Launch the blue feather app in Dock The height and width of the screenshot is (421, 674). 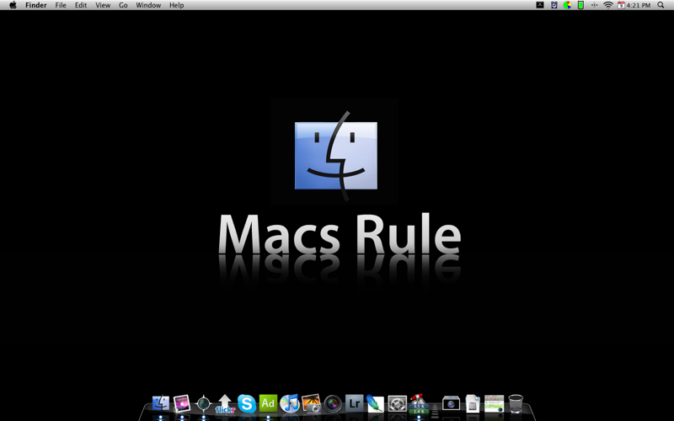click(375, 404)
